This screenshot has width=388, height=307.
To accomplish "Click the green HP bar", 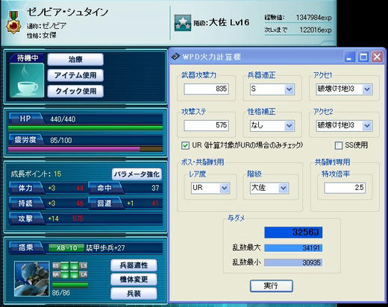I will click(86, 128).
